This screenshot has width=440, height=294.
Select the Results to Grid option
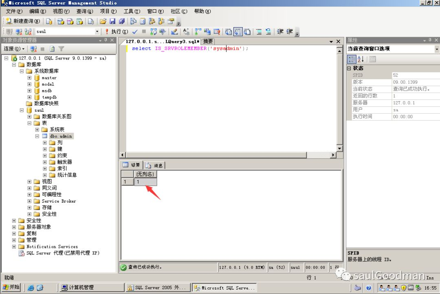(x=238, y=32)
